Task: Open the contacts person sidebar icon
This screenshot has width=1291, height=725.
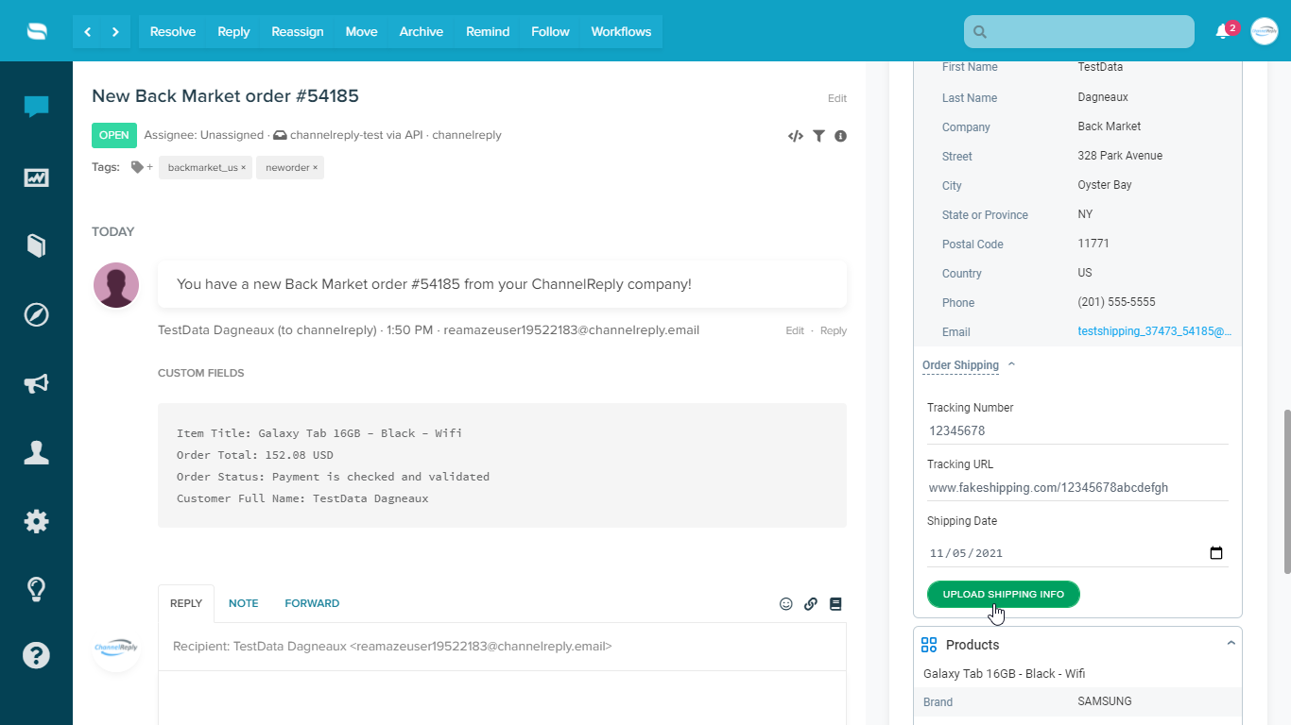Action: click(36, 452)
